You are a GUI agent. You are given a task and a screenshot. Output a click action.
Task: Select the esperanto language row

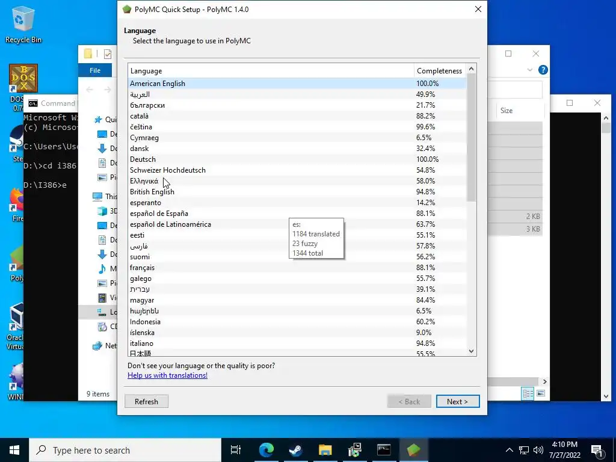coord(297,203)
